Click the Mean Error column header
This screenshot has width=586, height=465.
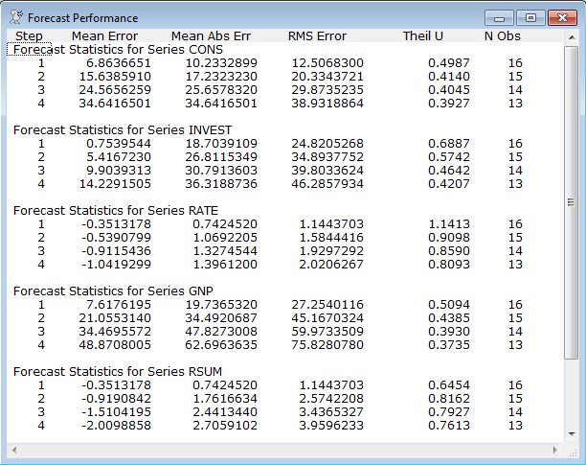104,36
